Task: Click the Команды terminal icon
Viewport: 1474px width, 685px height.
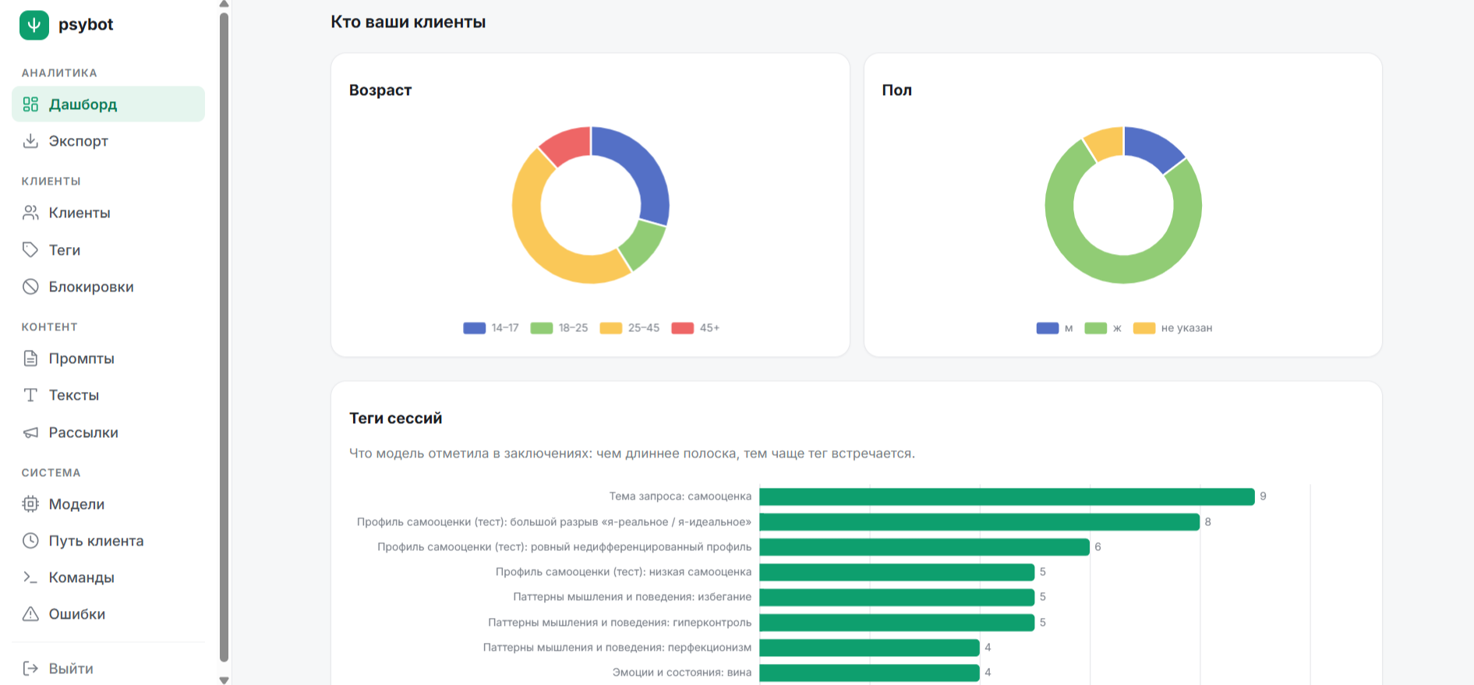Action: [30, 577]
